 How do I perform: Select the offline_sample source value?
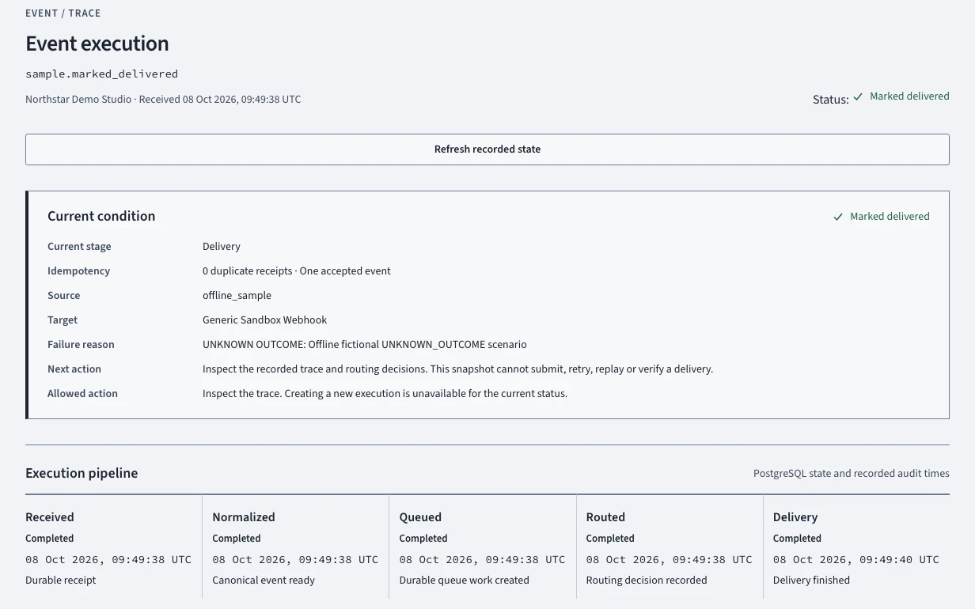pyautogui.click(x=237, y=296)
